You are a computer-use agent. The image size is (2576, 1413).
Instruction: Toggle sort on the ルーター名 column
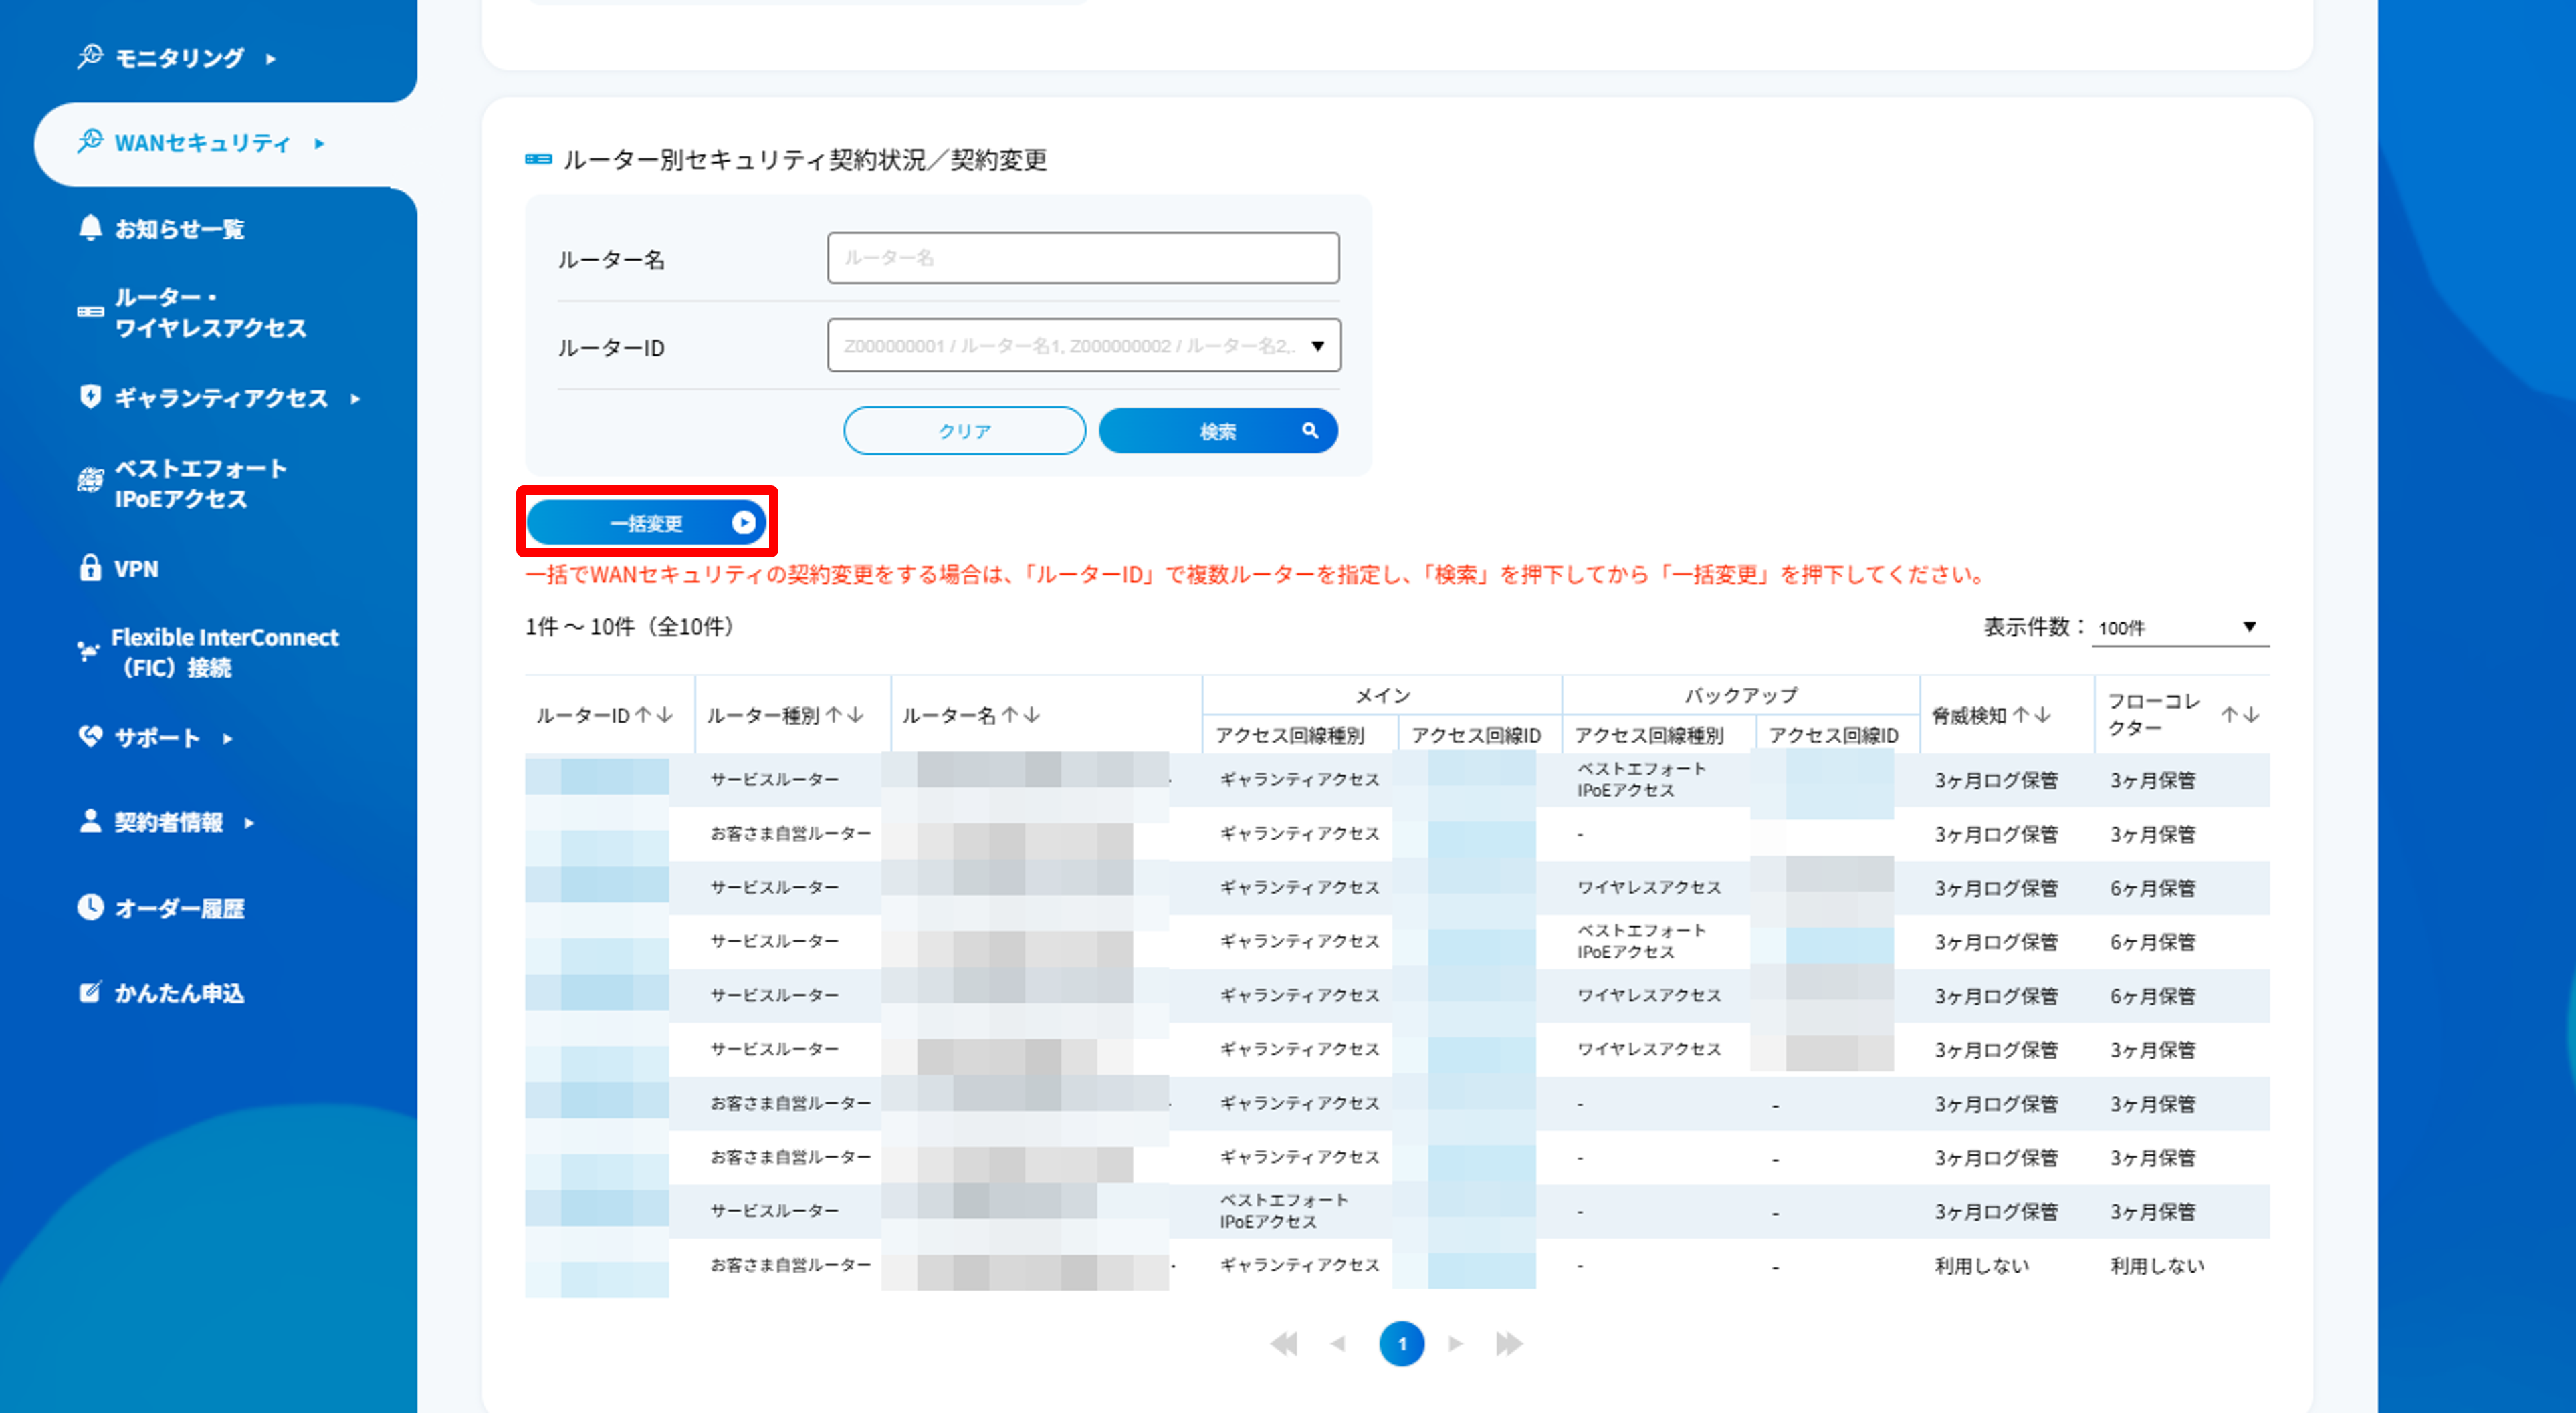click(1020, 715)
